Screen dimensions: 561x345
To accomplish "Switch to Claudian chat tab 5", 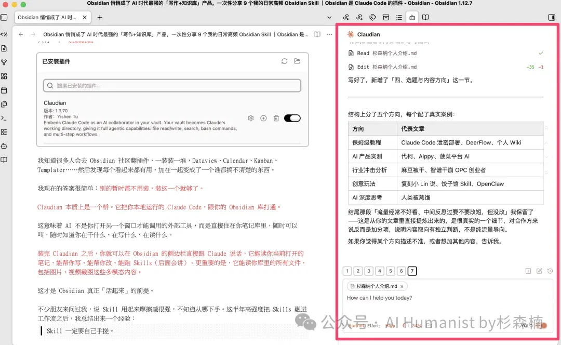I will coord(390,271).
